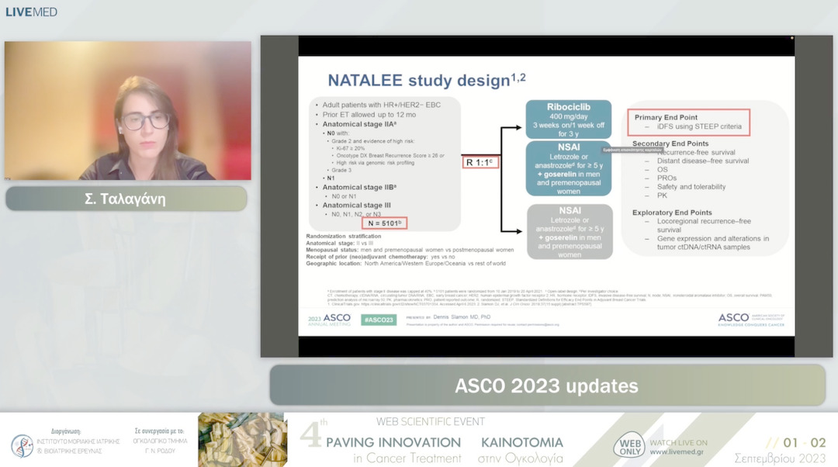Click ΚΑΙΝΟΤΟΜΙΑ στην Ογκολογία title

[x=521, y=450]
